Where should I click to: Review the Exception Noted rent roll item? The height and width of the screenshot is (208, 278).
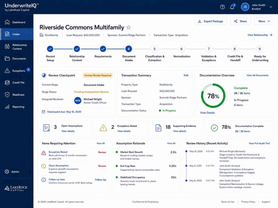[102, 152]
